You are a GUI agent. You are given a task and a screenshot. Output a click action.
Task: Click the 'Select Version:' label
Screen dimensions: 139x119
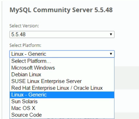pos(24,26)
